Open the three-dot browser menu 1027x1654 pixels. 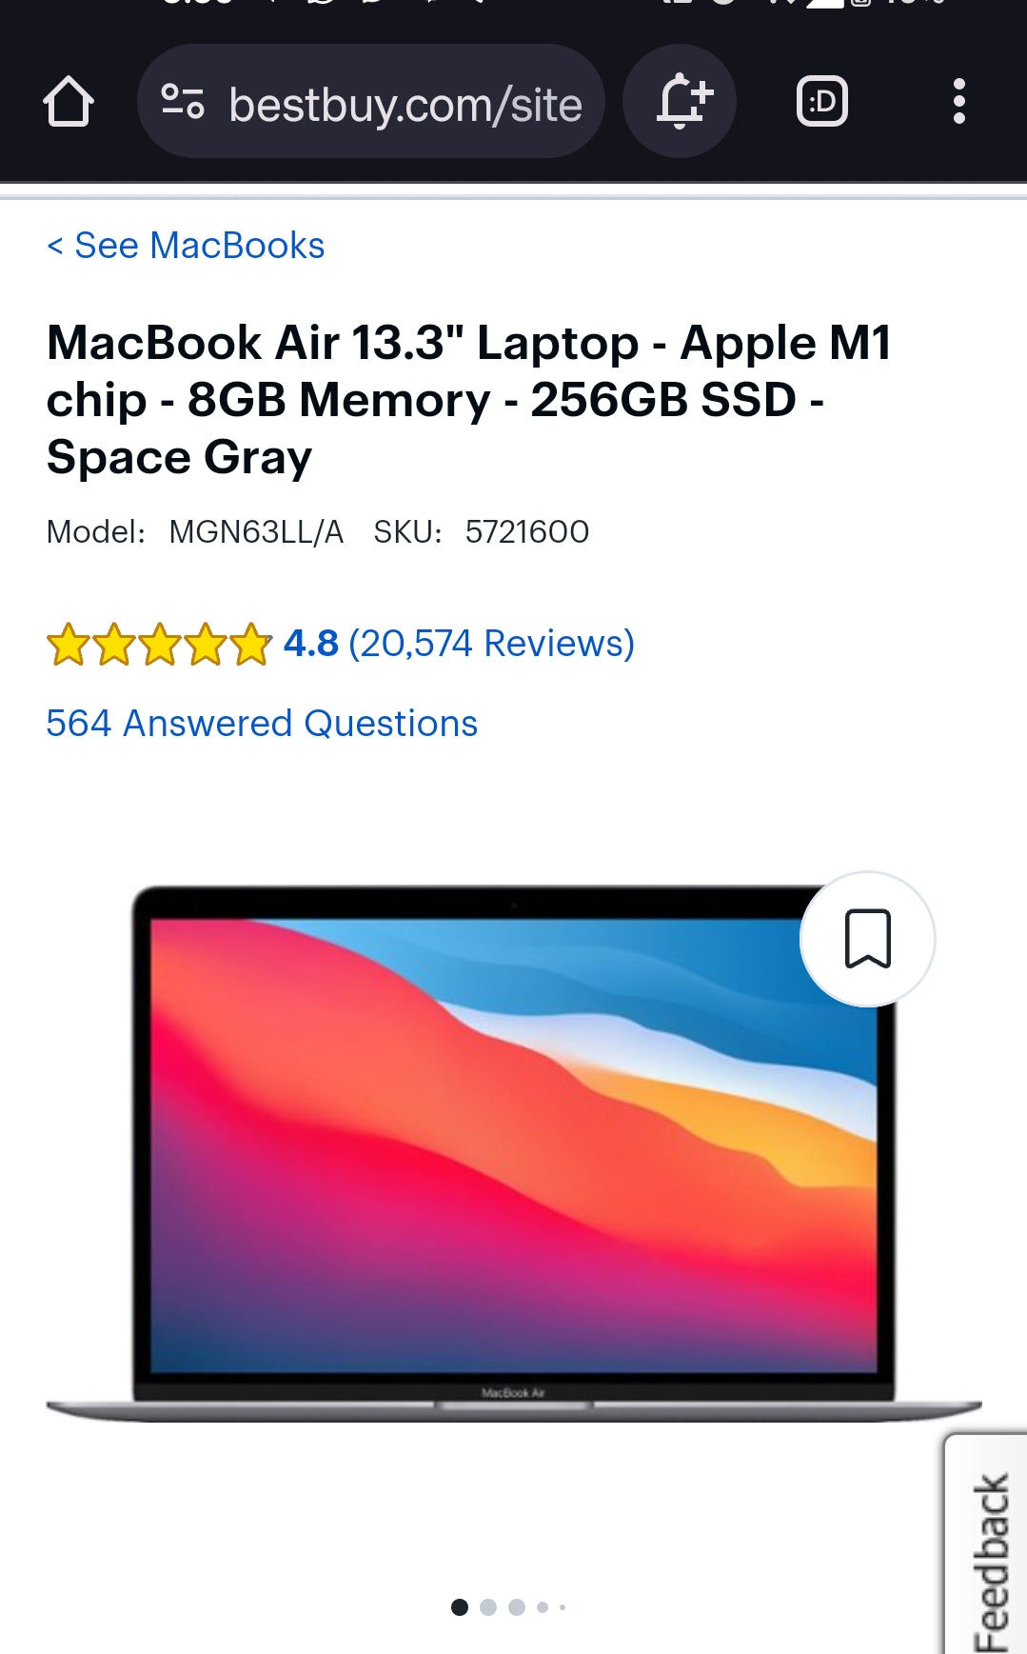click(x=958, y=101)
